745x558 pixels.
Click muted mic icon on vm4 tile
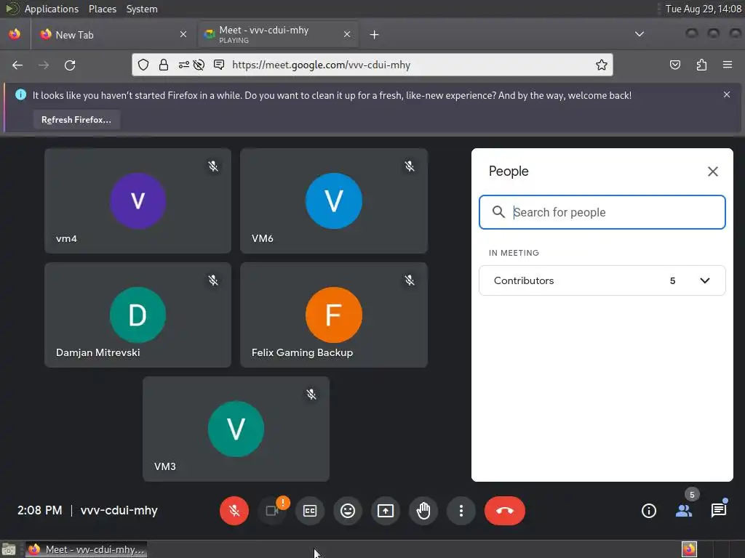tap(213, 166)
